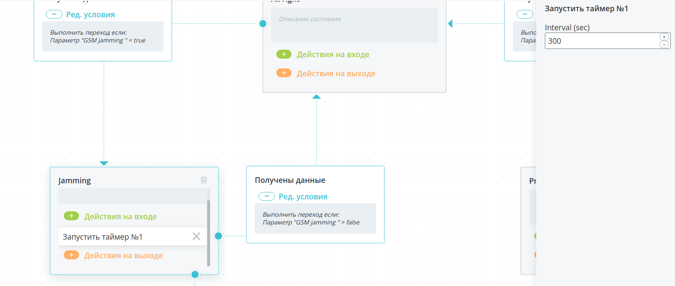Image resolution: width=675 pixels, height=286 pixels.
Task: Remove the 'Запустить таймер №1' action
Action: [196, 236]
